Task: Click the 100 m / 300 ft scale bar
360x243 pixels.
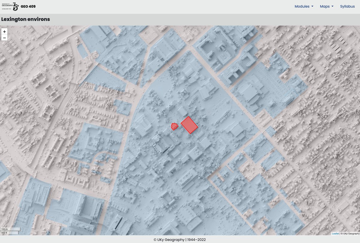Action: pyautogui.click(x=10, y=231)
